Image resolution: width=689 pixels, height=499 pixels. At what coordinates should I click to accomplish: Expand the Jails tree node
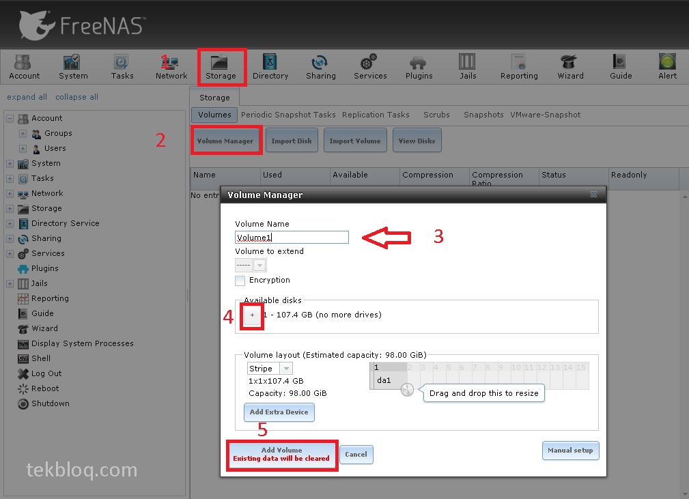10,283
